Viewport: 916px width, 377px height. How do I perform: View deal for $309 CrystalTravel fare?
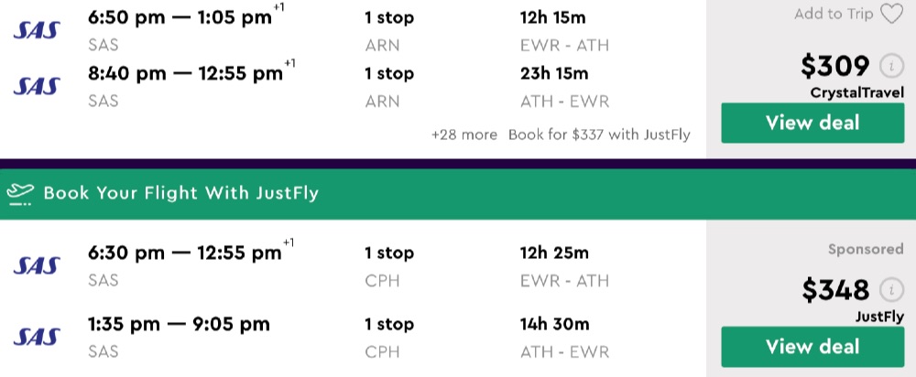812,123
